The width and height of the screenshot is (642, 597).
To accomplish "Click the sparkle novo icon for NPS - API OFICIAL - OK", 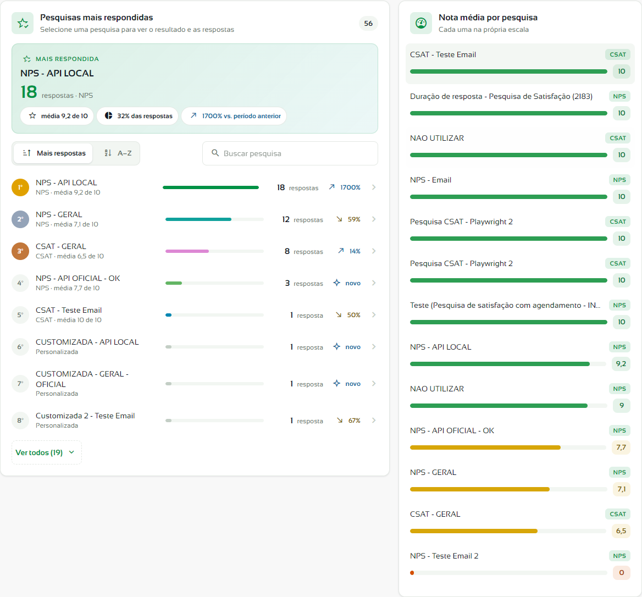I will point(336,283).
